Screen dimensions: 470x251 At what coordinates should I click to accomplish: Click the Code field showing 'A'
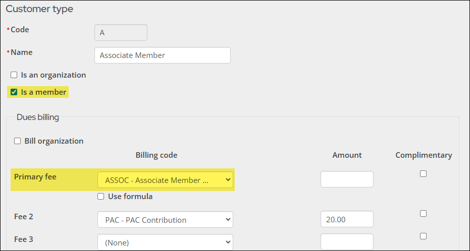coord(121,33)
